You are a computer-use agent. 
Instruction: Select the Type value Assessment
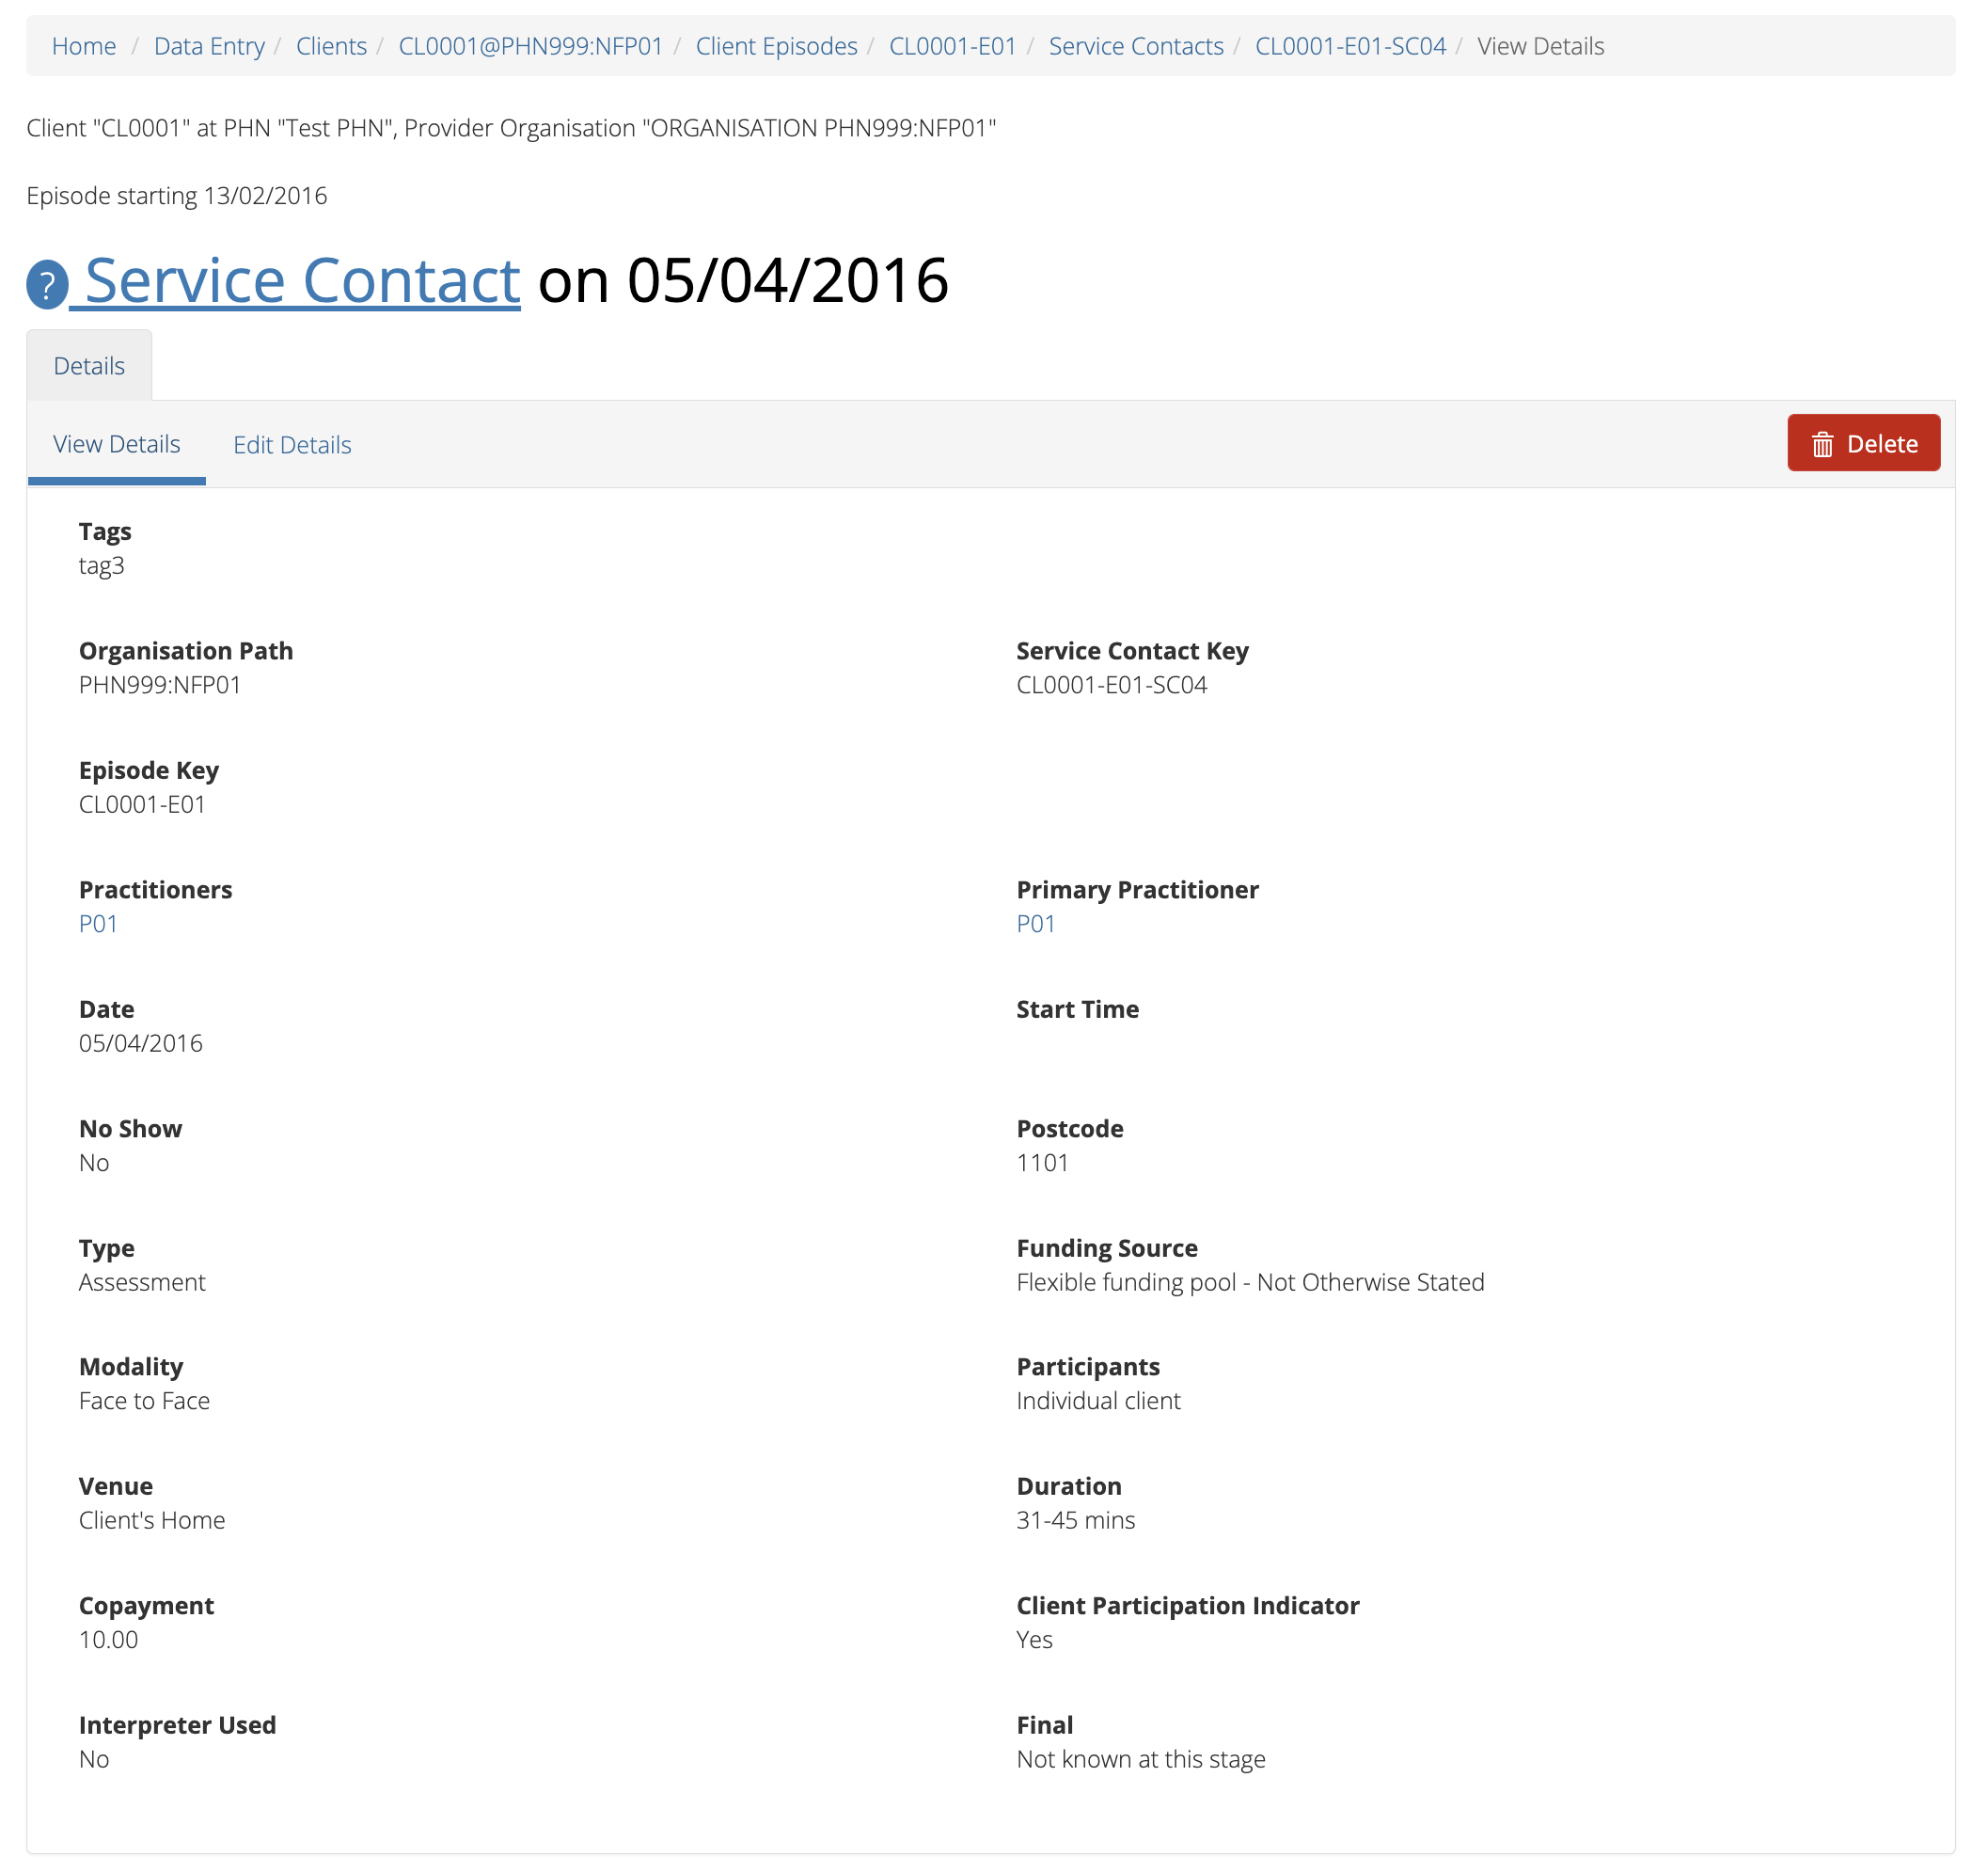tap(142, 1281)
